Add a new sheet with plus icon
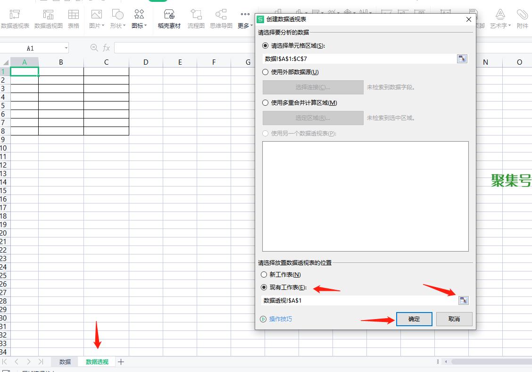The image size is (532, 372). (x=121, y=362)
